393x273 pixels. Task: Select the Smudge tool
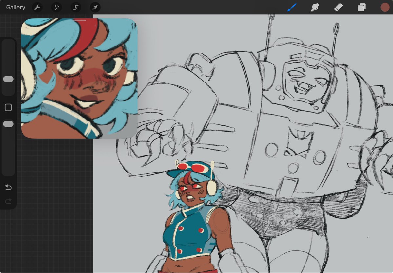[315, 7]
